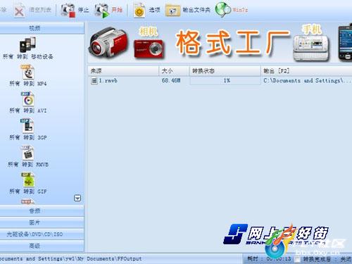Image resolution: width=352 pixels, height=264 pixels.
Task: Choose the 所有 转到 3GP icon
Action: coord(27,125)
